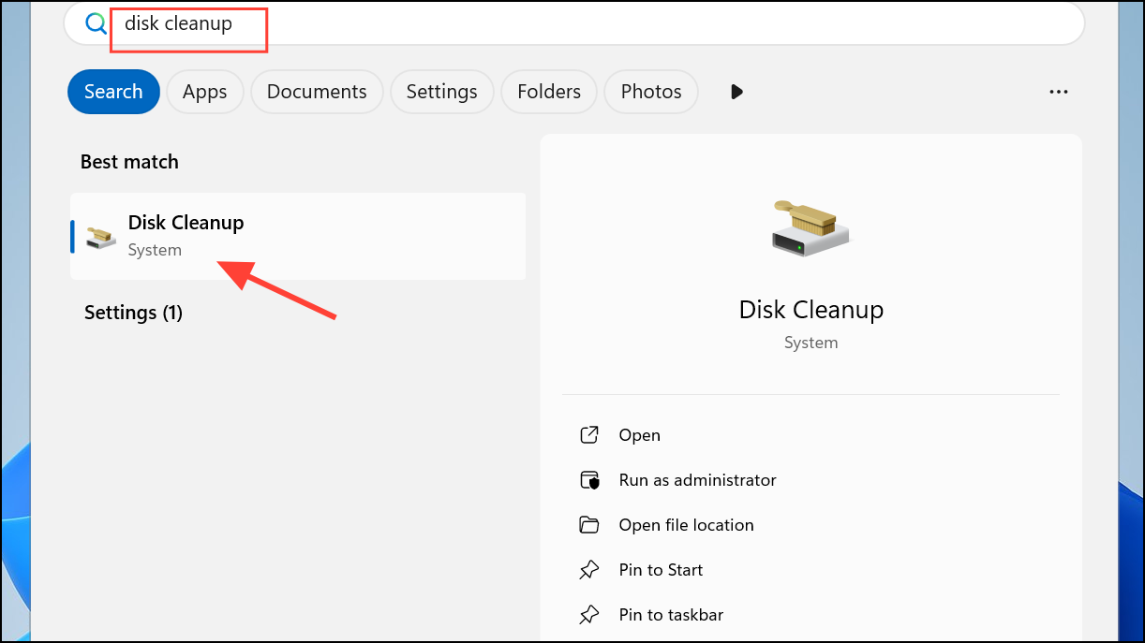
Task: Click the small Disk Cleanup result icon
Action: tap(99, 236)
